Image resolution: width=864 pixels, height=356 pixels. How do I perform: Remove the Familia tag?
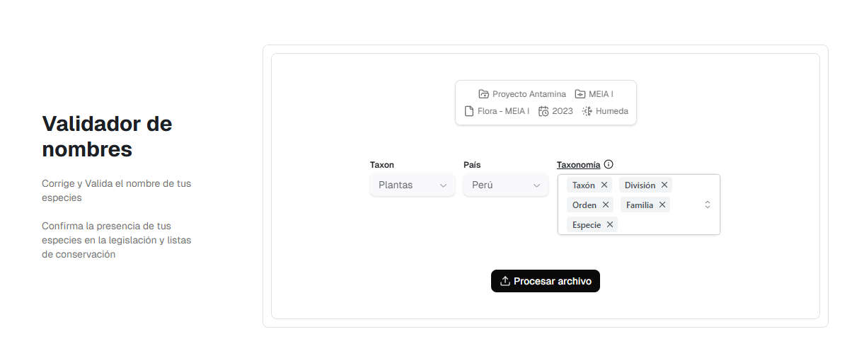662,205
